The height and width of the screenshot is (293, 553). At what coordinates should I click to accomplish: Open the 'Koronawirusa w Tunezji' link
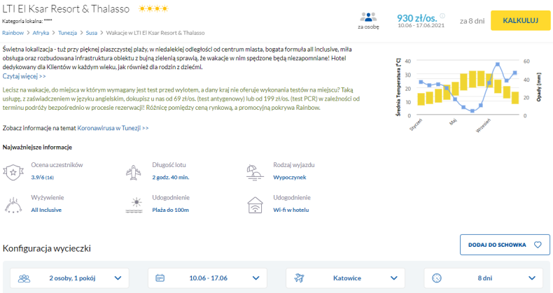(x=113, y=128)
